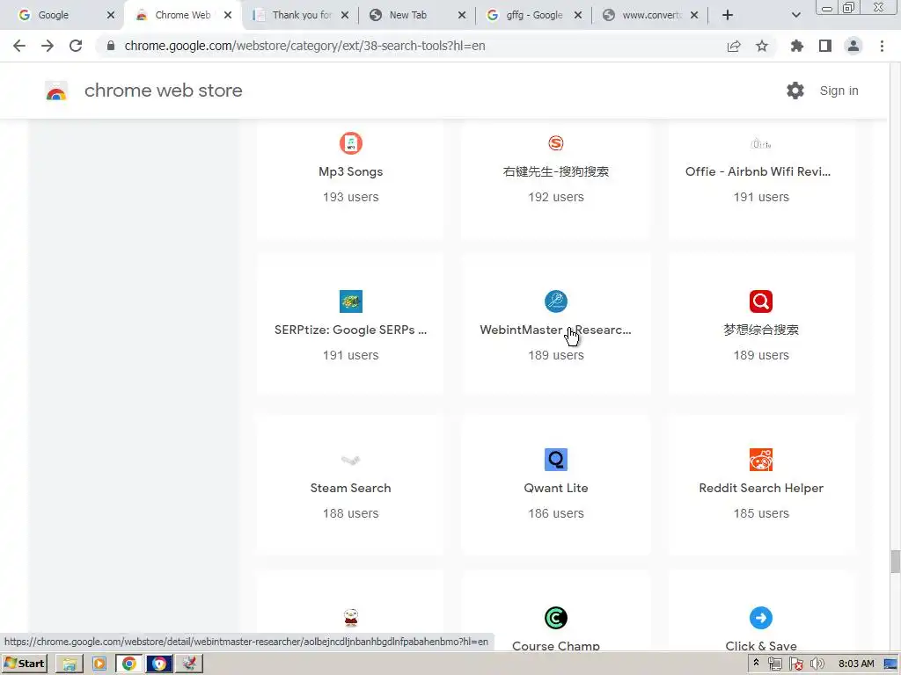Viewport: 901px width, 675px height.
Task: Click the '186 users' text
Action: [x=556, y=513]
